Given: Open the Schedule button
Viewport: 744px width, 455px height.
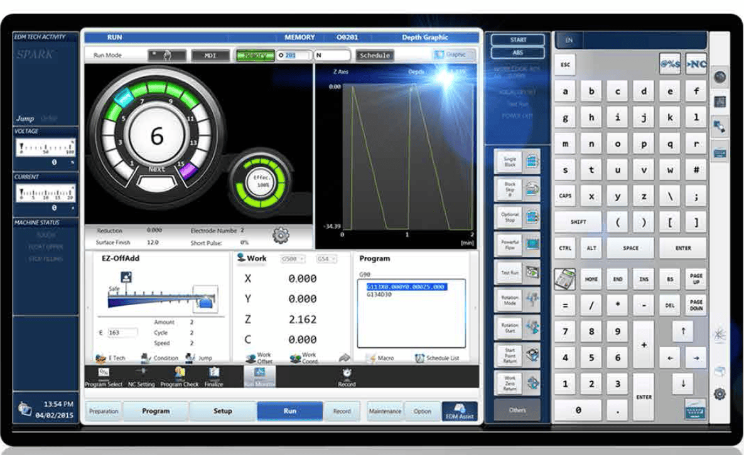Looking at the screenshot, I should point(374,55).
